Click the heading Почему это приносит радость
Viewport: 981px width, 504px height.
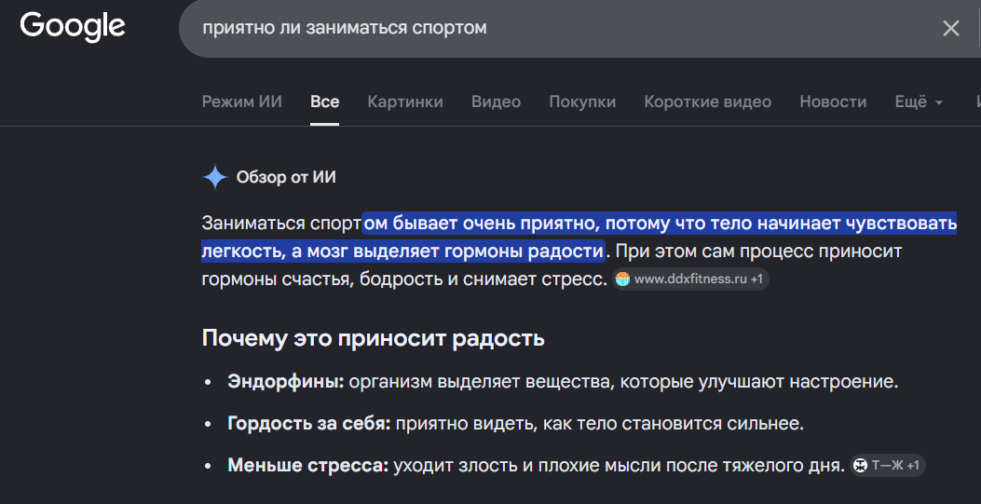pyautogui.click(x=373, y=338)
